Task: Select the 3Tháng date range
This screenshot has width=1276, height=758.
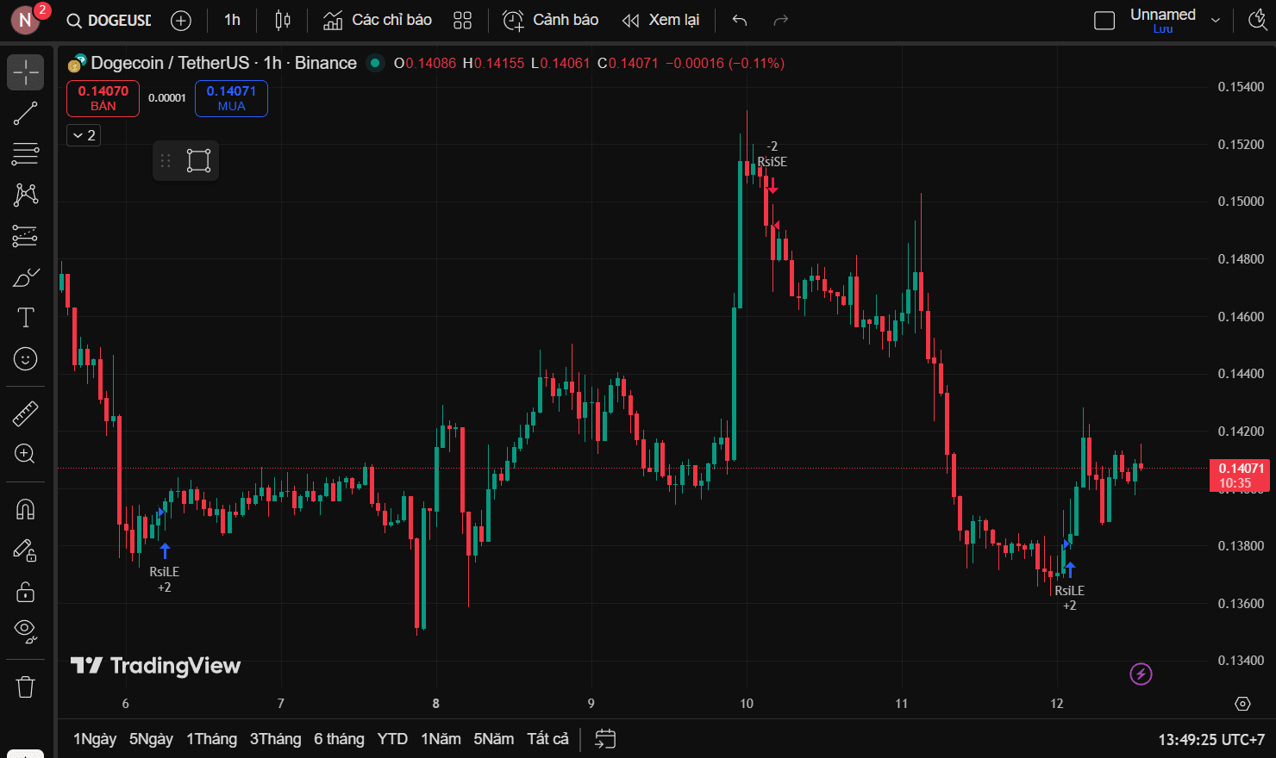Action: [275, 739]
